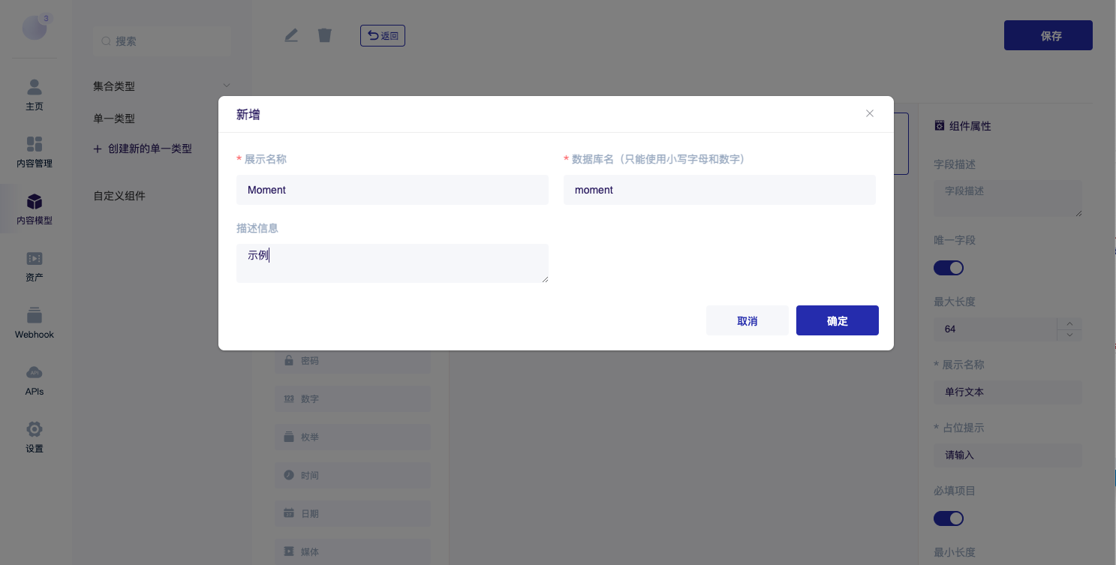This screenshot has height=565, width=1116.
Task: Open the 主页 home page
Action: pos(35,95)
